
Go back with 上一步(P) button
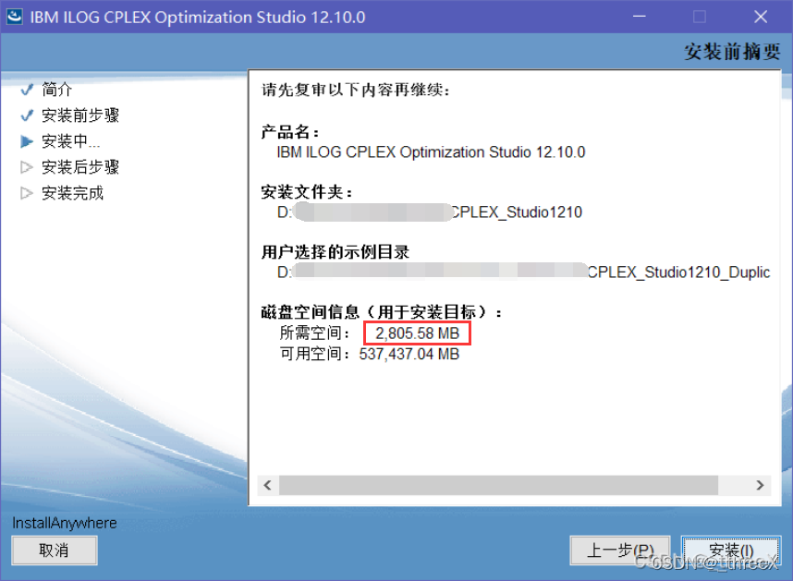[620, 551]
